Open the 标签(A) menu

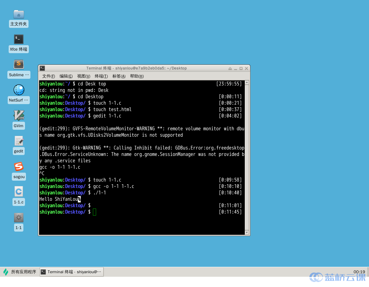point(119,76)
